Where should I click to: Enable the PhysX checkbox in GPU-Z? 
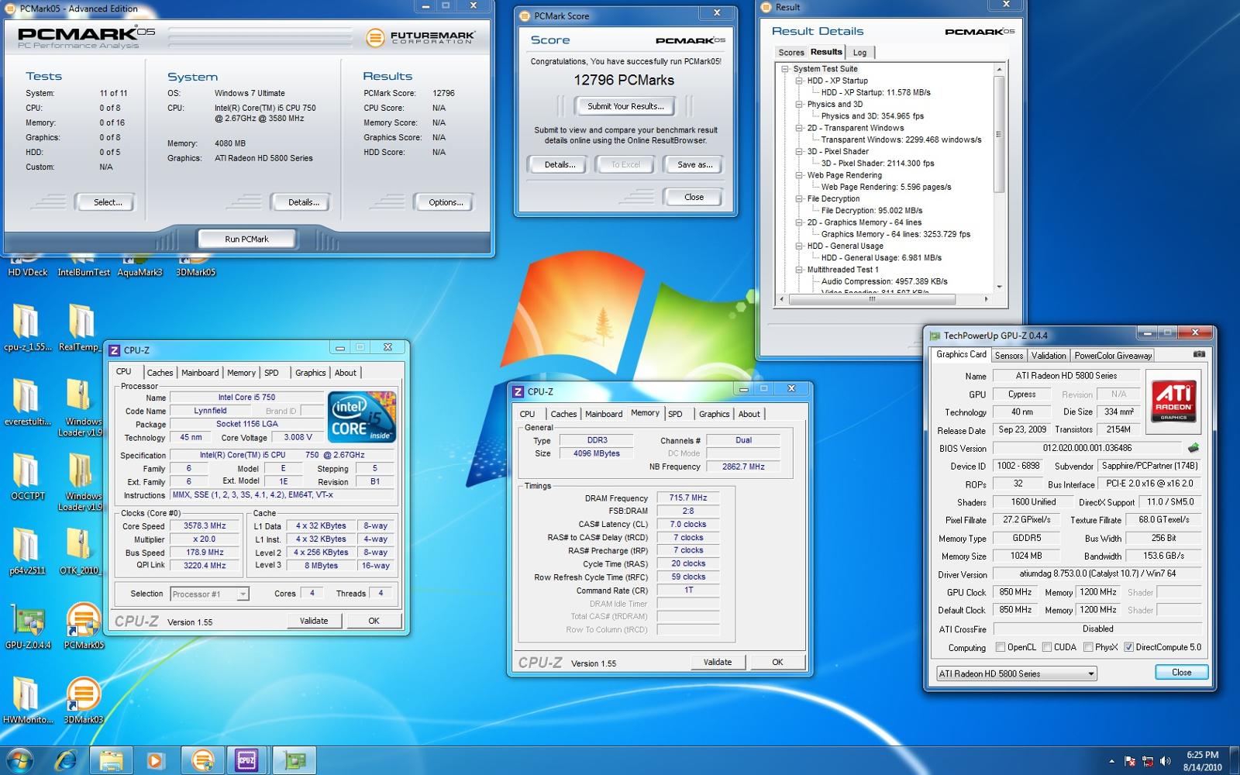click(1088, 647)
